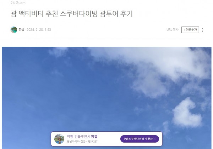Click the 팬 9,267 fan counter

click(x=93, y=142)
